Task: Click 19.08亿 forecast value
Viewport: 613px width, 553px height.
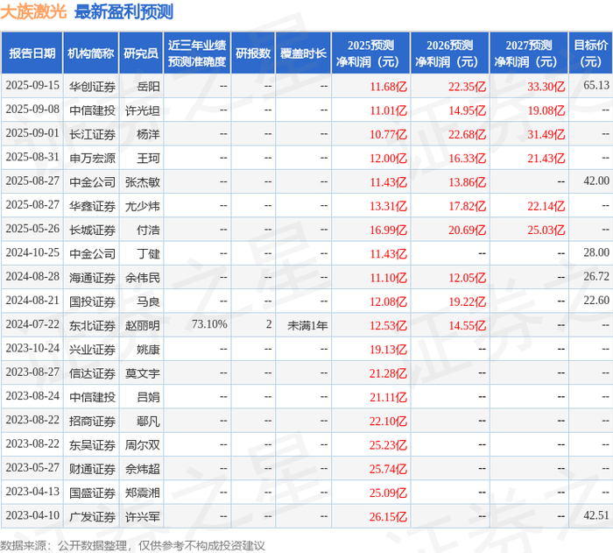Action: coord(546,110)
